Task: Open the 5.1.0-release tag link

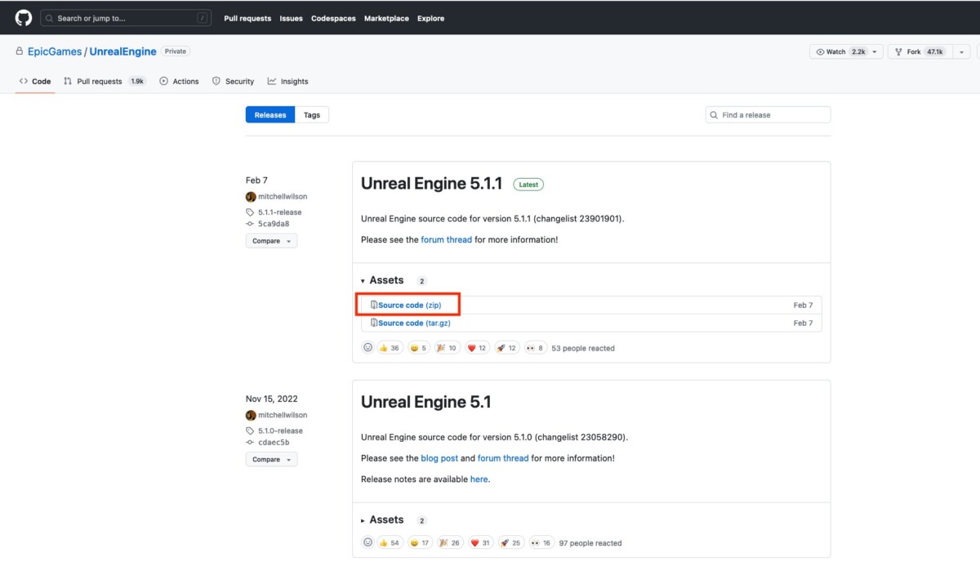Action: point(280,431)
